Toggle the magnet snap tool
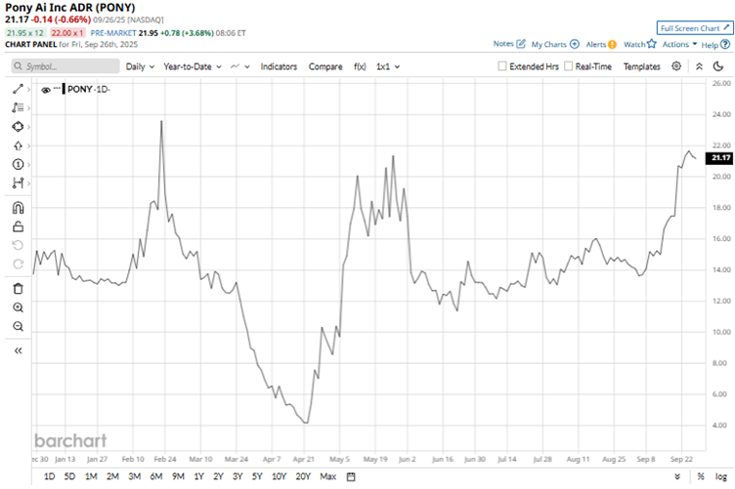 tap(18, 208)
